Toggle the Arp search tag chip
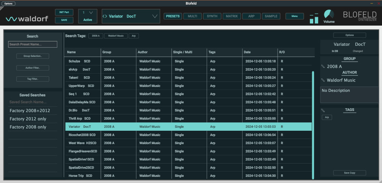The image size is (382, 183). 134,36
